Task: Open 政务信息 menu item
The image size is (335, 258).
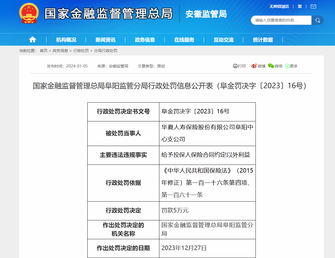Action: coord(145,40)
